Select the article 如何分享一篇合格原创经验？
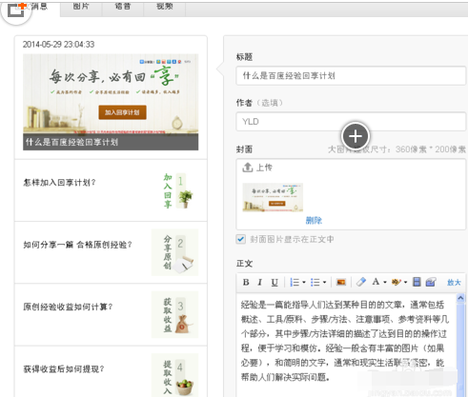Image resolution: width=468 pixels, height=397 pixels. [x=111, y=252]
